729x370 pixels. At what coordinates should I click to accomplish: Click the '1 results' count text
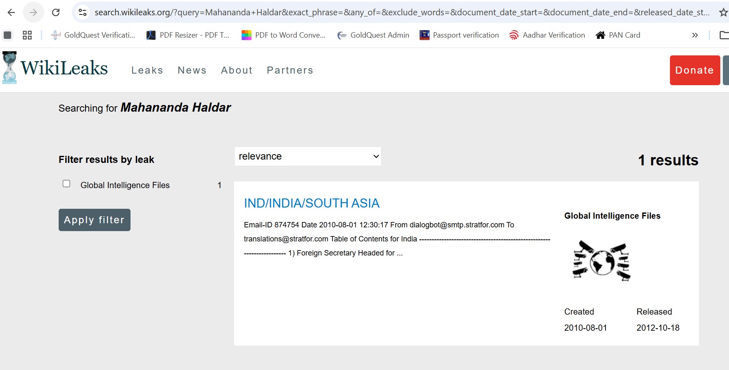click(x=668, y=160)
